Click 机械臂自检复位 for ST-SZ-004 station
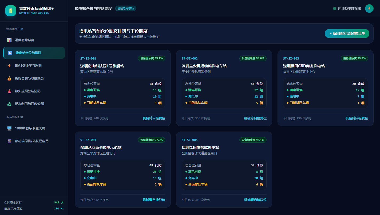The width and height of the screenshot is (380, 215). [x=154, y=200]
